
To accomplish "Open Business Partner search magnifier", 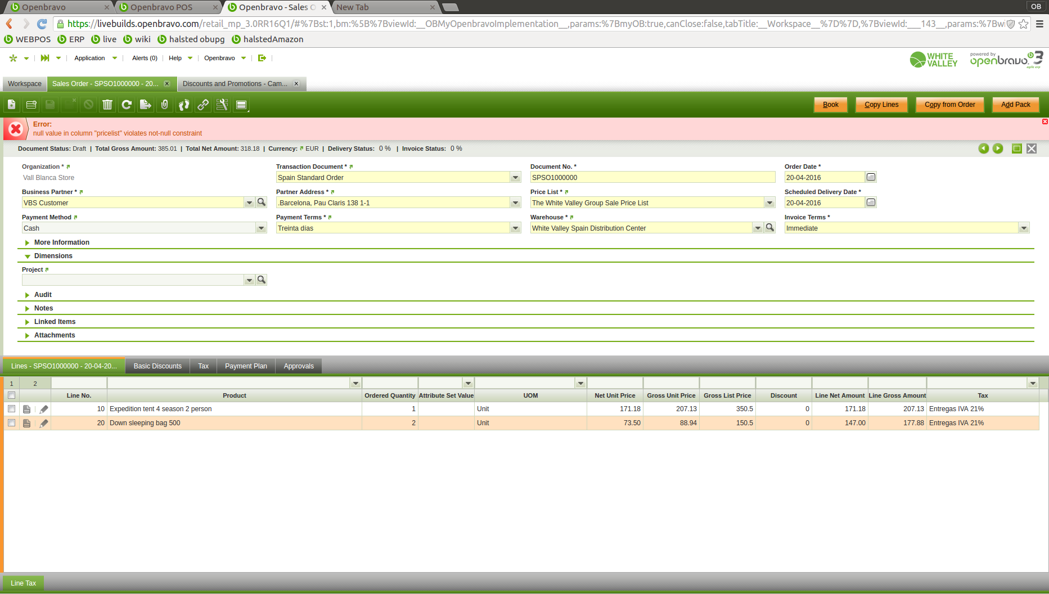I will (262, 202).
